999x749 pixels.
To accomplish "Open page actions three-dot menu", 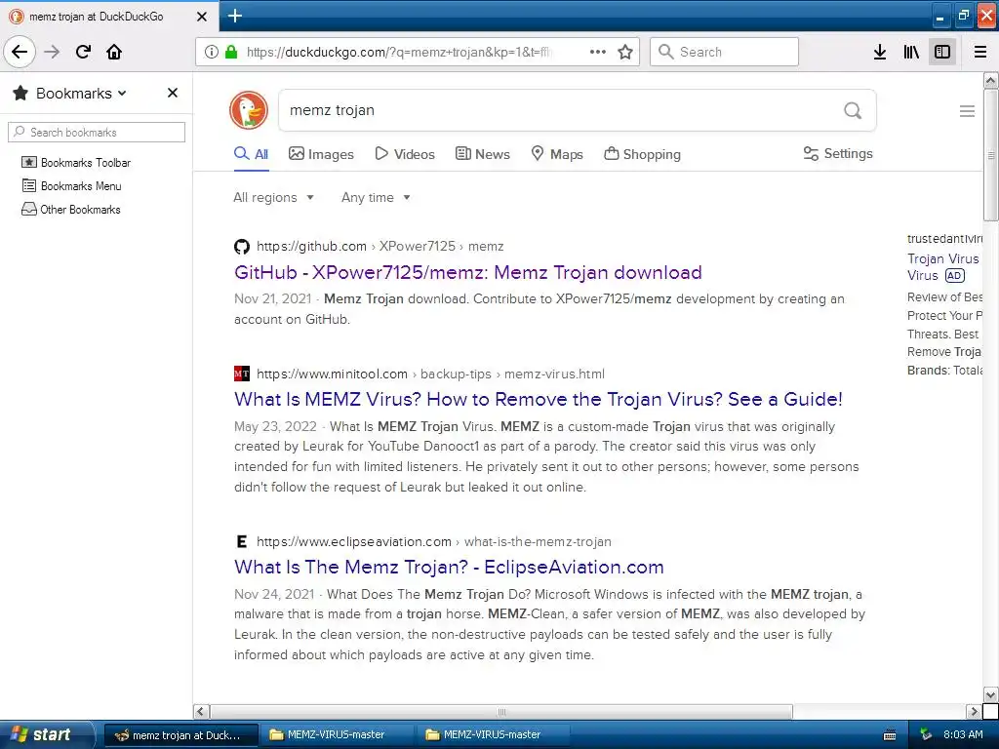I will point(598,52).
